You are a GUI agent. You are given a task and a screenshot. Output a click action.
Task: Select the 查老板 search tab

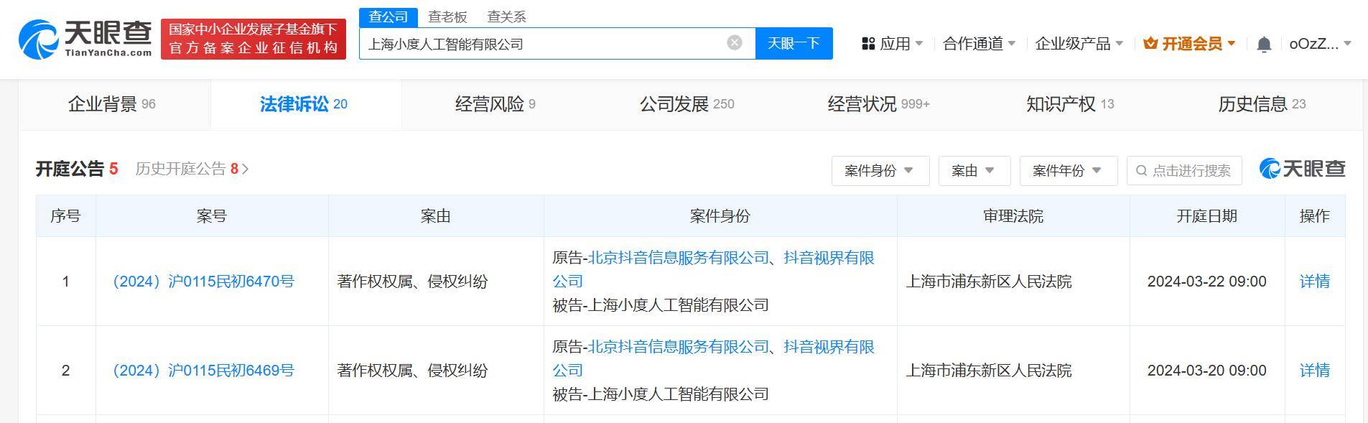point(447,17)
